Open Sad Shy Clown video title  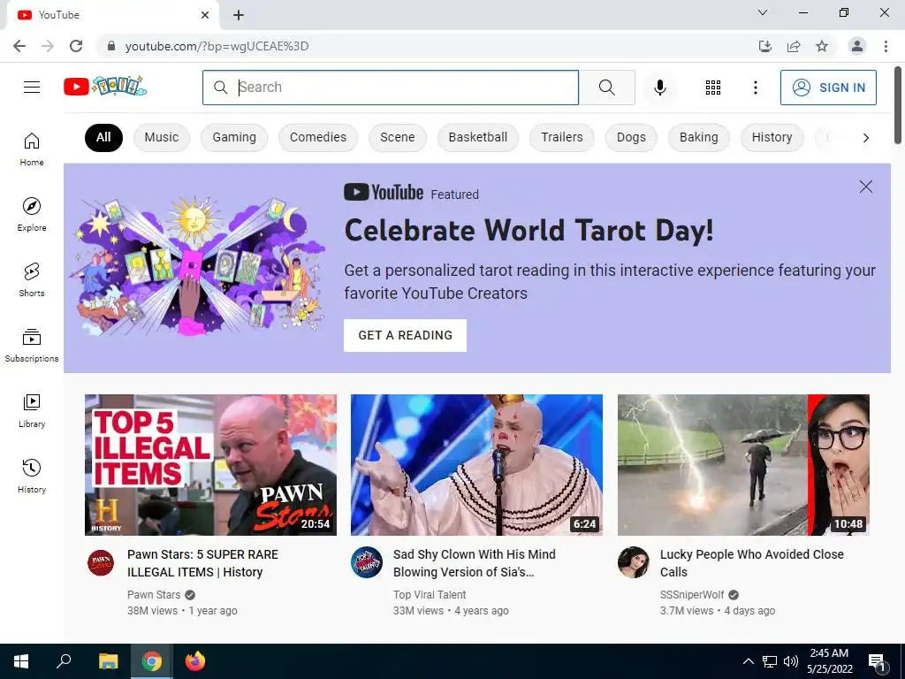pyautogui.click(x=475, y=563)
